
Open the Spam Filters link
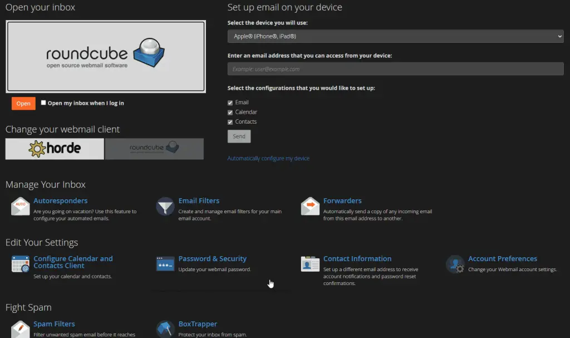54,324
